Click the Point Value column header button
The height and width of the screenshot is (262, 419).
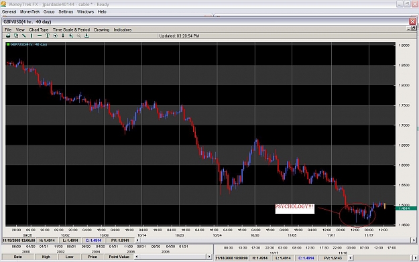coord(119,257)
